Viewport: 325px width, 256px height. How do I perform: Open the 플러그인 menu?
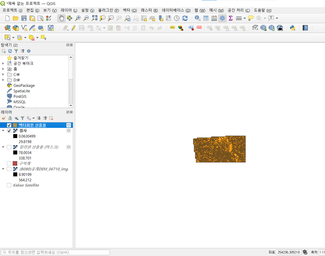tap(108, 10)
